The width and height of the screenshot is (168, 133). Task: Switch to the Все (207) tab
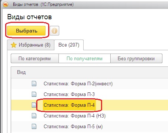coord(69,45)
